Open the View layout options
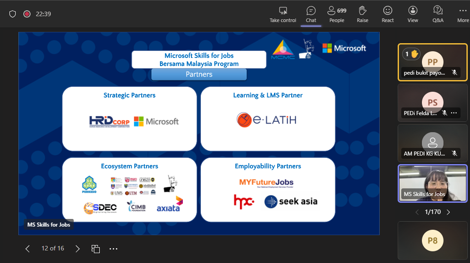 tap(412, 14)
